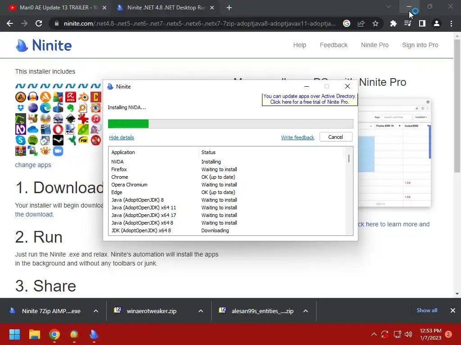Open Chrome profile avatar icon
Viewport: 461px width, 345px height.
click(437, 23)
